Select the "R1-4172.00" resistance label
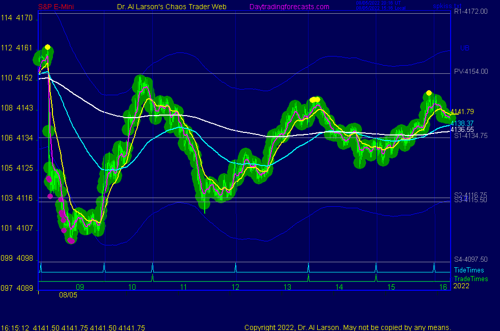Screen dimensions: 500x331 (470, 12)
